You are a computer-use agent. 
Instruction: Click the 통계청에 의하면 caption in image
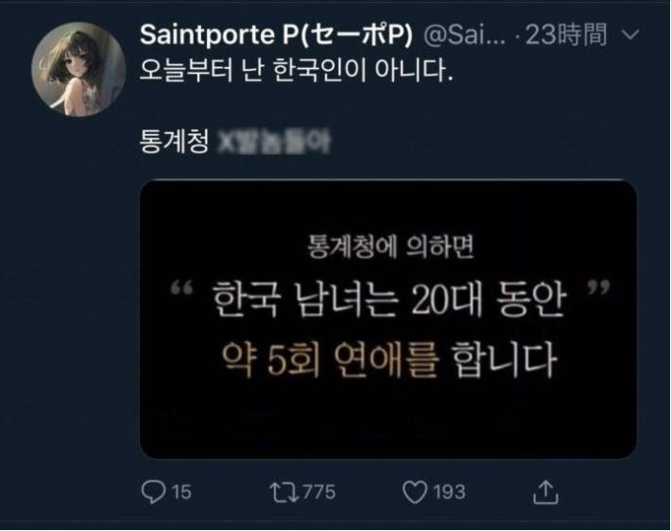click(x=390, y=247)
